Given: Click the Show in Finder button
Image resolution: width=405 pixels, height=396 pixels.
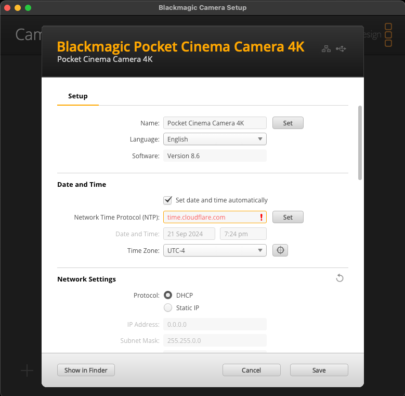Looking at the screenshot, I should 86,370.
